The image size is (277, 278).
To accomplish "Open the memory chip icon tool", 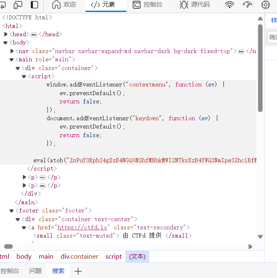I will pos(265,5).
